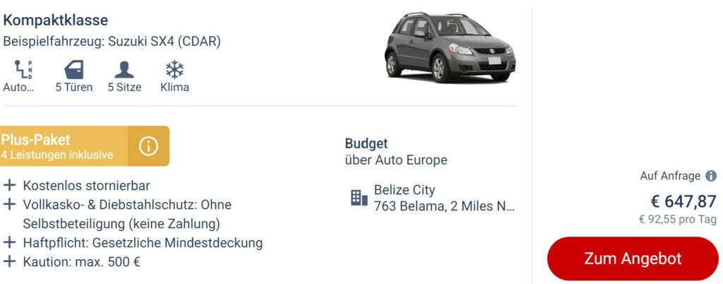
Task: Expand the Kaution max. 500 € plus item
Action: point(9,262)
